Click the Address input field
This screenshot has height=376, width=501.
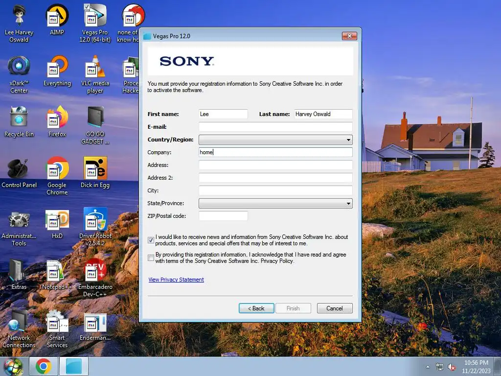[x=275, y=165]
